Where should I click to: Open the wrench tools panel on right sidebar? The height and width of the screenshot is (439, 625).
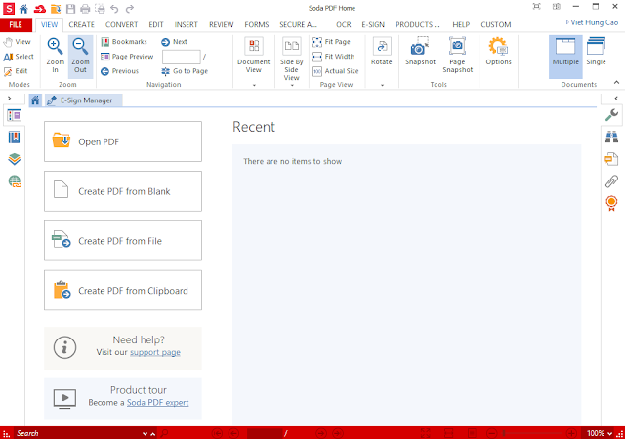(x=611, y=115)
